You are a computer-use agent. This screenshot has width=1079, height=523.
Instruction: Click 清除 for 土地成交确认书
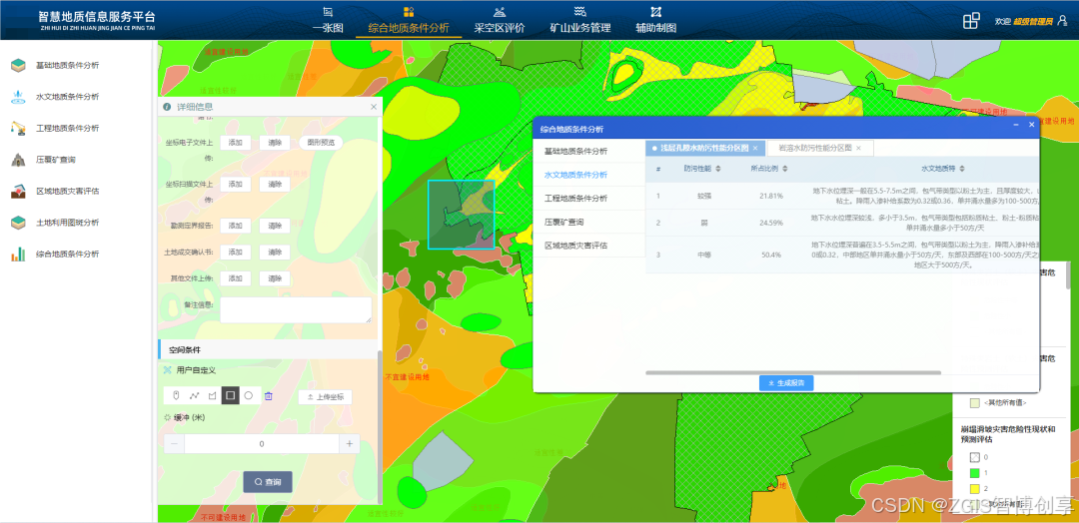pyautogui.click(x=275, y=253)
